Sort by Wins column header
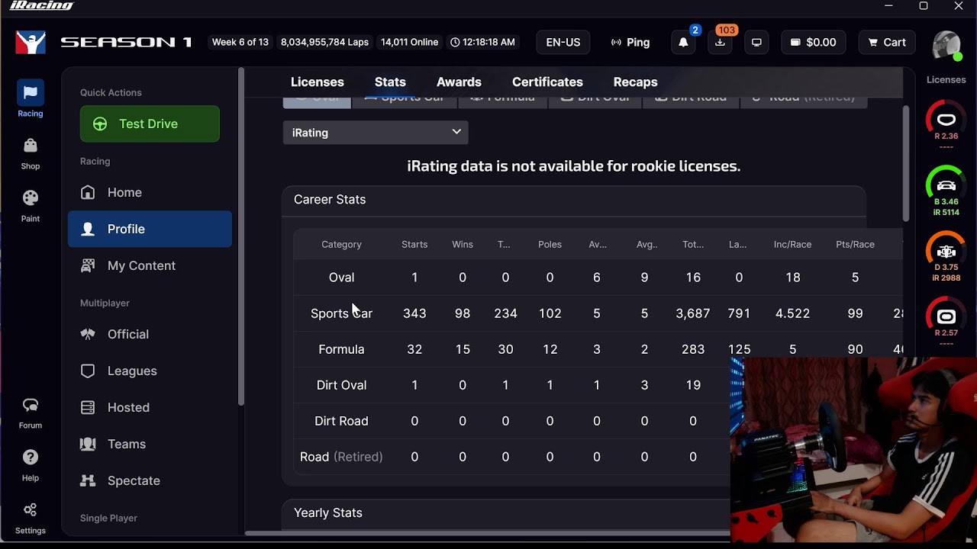The height and width of the screenshot is (549, 977). 463,245
